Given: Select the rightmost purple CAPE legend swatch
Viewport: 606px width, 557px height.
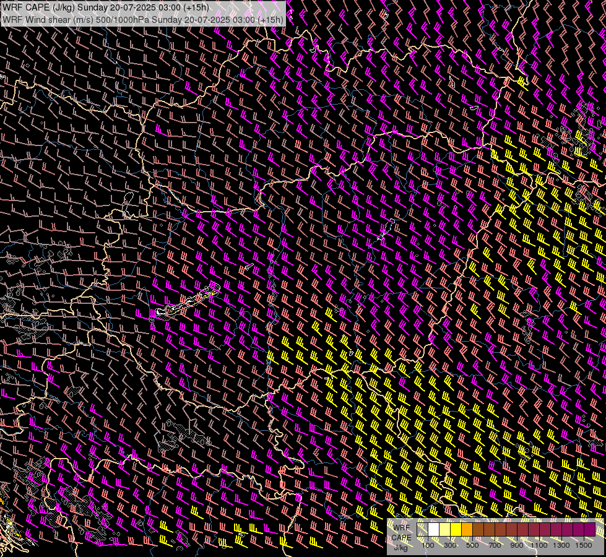Looking at the screenshot, I should point(590,529).
